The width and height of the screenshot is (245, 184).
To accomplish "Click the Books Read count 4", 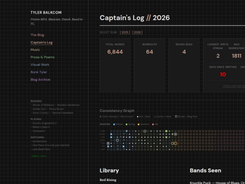I will click(x=184, y=52).
